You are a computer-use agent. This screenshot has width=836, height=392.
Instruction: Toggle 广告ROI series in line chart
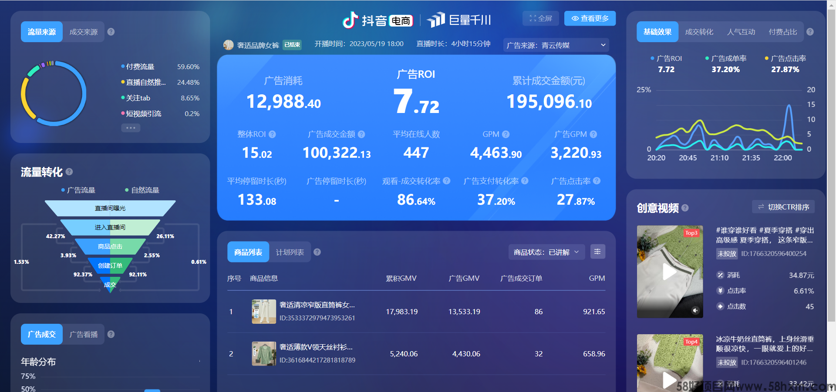tap(666, 58)
